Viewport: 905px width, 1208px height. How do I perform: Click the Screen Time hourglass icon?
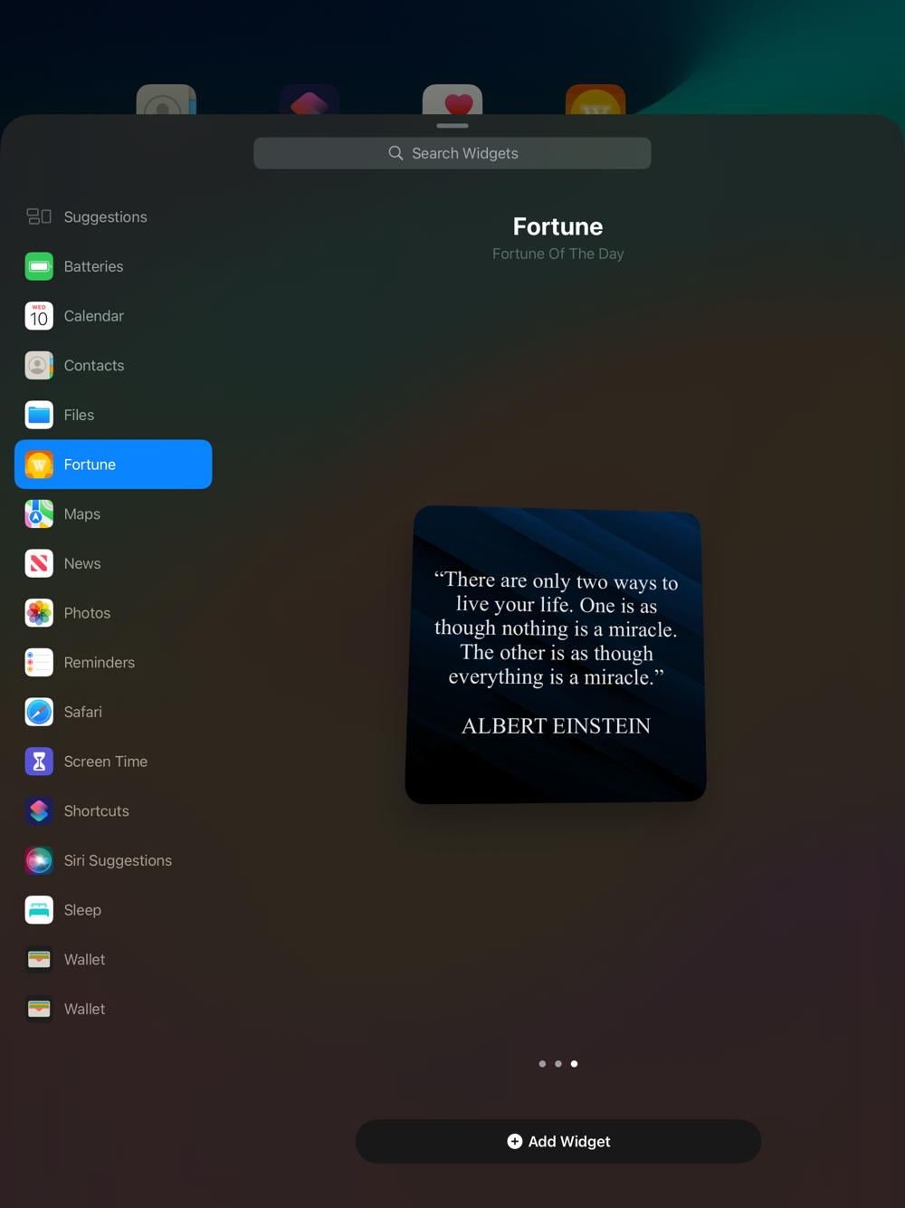[x=39, y=762]
